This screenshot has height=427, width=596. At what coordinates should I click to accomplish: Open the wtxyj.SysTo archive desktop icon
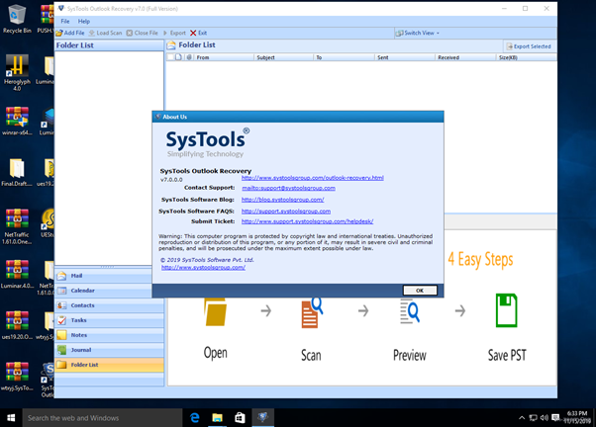point(17,377)
